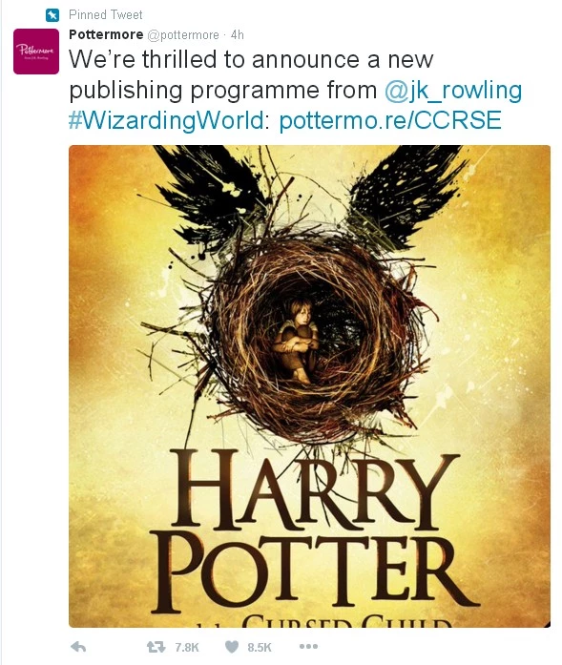The image size is (562, 665).
Task: Open the 4h timestamp link
Action: click(x=237, y=35)
